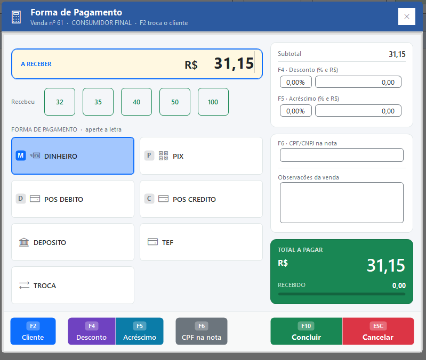The height and width of the screenshot is (360, 426).
Task: Close the Forma de Pagamento dialog
Action: pyautogui.click(x=406, y=17)
